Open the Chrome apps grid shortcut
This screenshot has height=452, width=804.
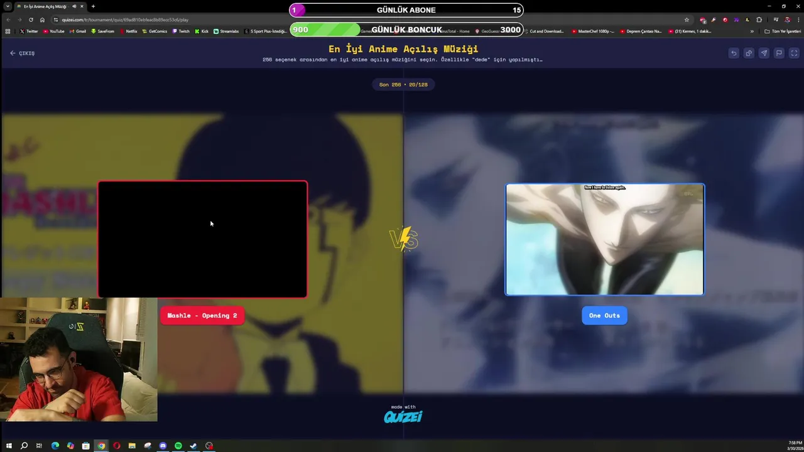click(8, 31)
